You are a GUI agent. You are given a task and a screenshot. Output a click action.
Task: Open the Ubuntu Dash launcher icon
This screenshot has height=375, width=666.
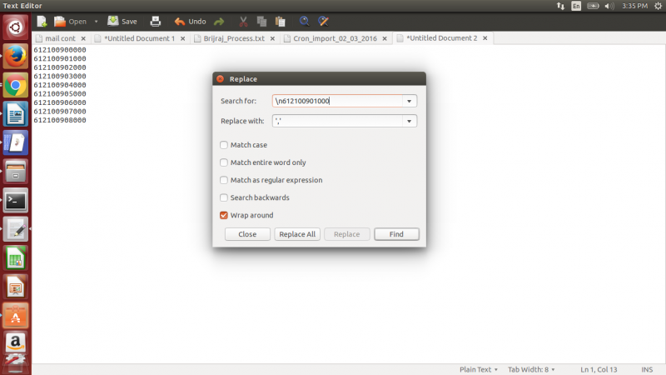click(16, 27)
